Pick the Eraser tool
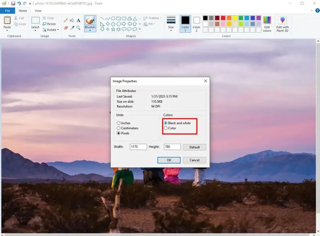Screen dimensions: 320x236 pyautogui.click(x=66, y=28)
